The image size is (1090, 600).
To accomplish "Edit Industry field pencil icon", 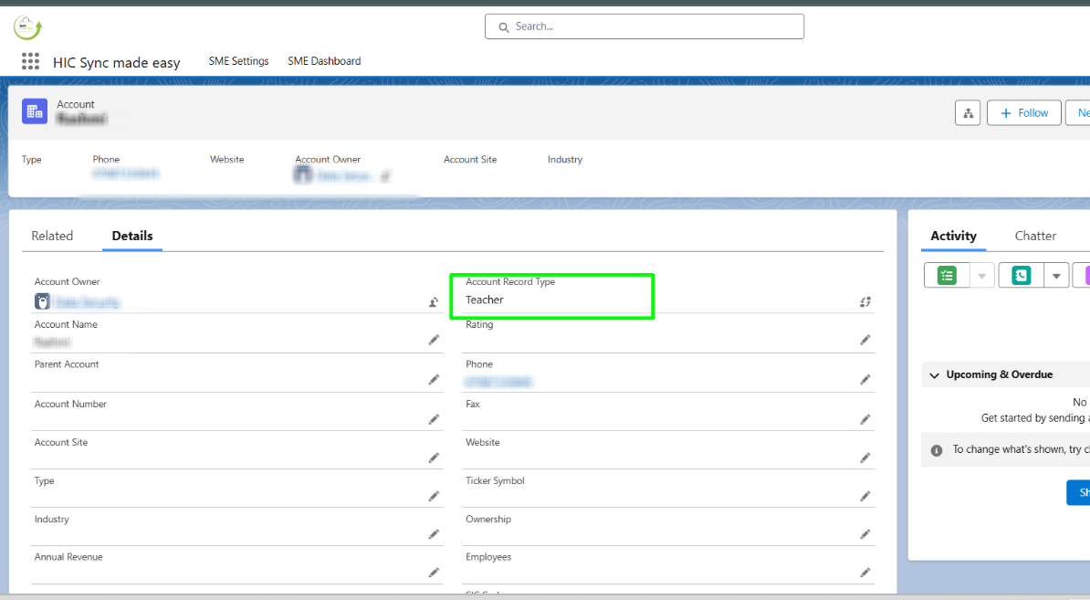I will [x=434, y=534].
